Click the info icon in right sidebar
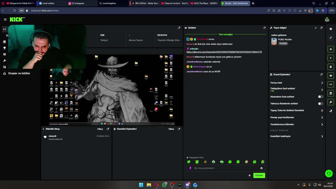The height and width of the screenshot is (189, 336). click(x=331, y=29)
